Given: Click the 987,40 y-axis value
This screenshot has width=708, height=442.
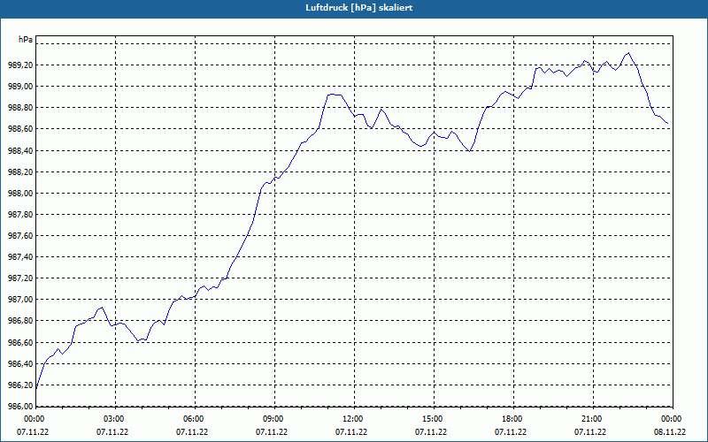Looking at the screenshot, I should click(20, 256).
